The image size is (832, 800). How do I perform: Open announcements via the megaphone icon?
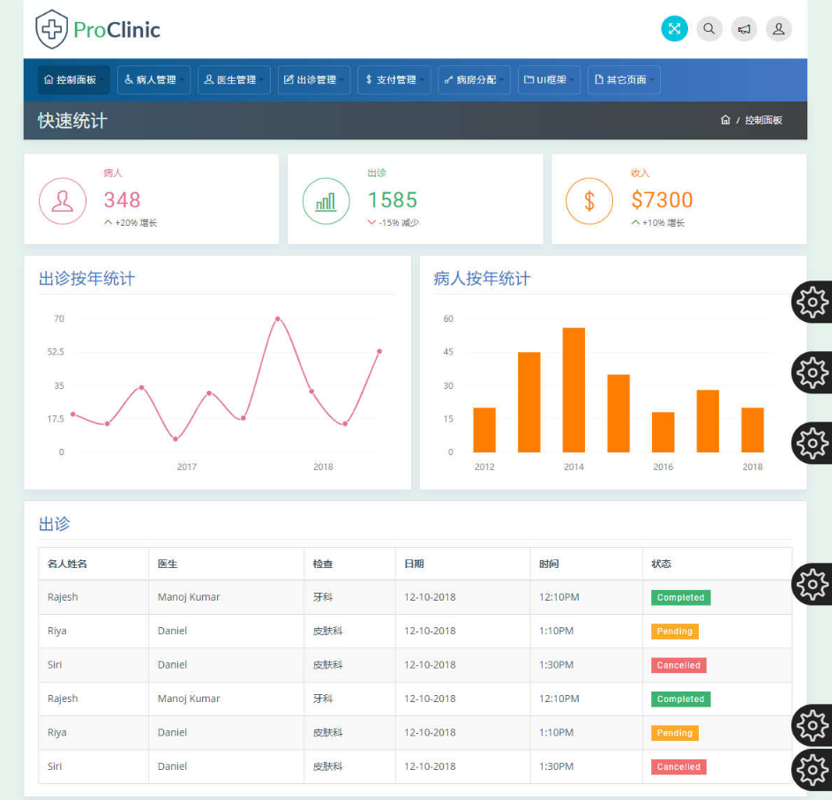[744, 28]
